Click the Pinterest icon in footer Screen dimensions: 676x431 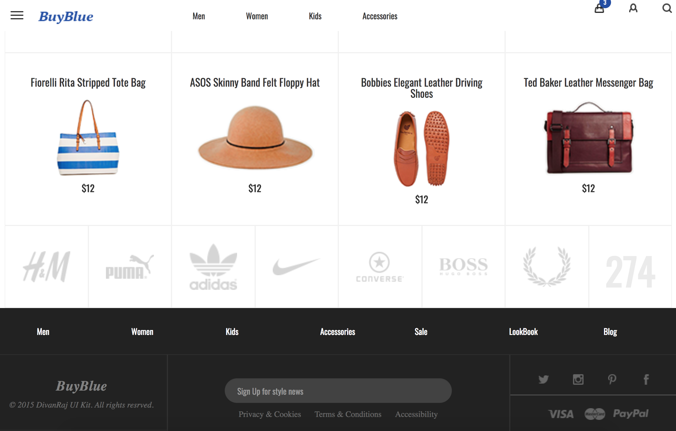pyautogui.click(x=612, y=379)
